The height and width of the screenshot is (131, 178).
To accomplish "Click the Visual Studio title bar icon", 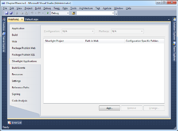I will tap(3, 3).
